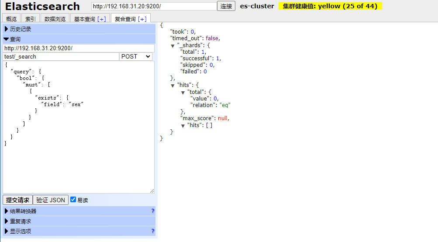
Task: Open the 数据浏览 tab
Action: click(x=55, y=19)
